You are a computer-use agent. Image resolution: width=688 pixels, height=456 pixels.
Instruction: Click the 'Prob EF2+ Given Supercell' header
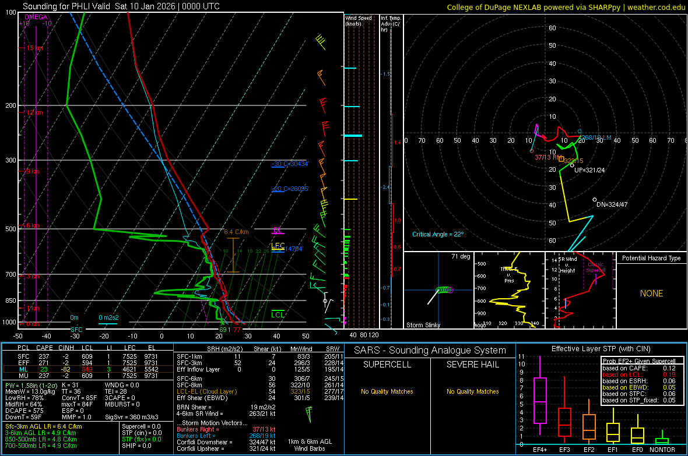click(639, 361)
